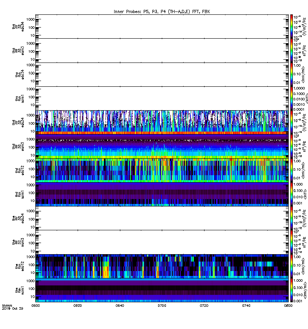Click the color bar beside thd fff edc34 panel
308x329 pixels.
coord(292,122)
